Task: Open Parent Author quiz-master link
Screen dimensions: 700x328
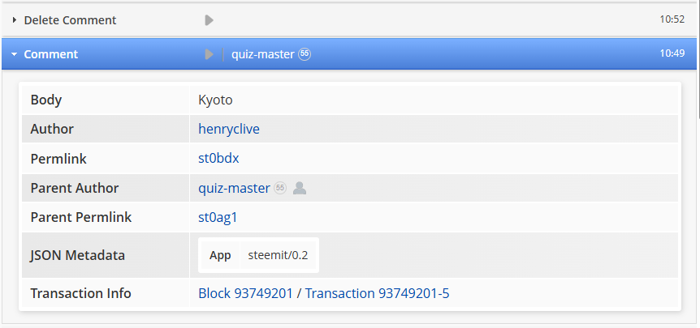Action: pos(234,188)
